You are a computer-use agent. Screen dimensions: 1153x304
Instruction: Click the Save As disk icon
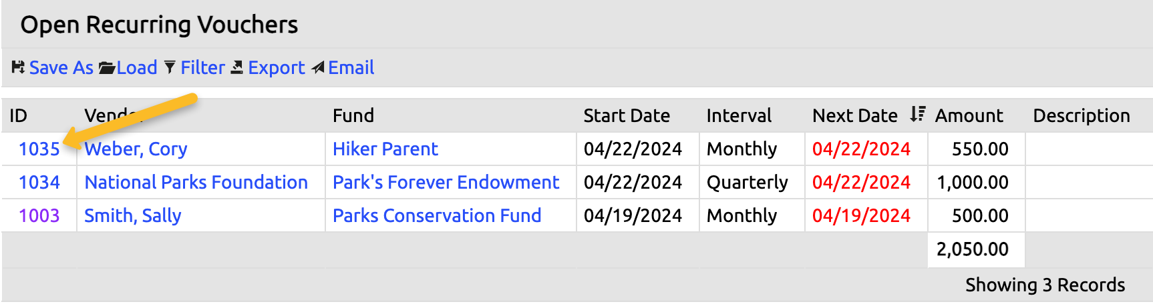[x=18, y=67]
